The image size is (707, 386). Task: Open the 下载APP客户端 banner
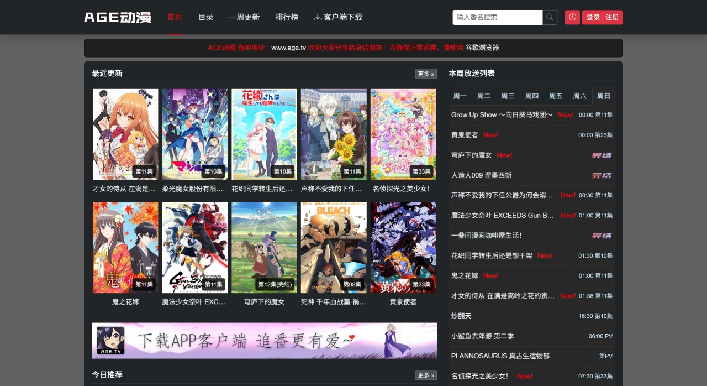pyautogui.click(x=264, y=341)
